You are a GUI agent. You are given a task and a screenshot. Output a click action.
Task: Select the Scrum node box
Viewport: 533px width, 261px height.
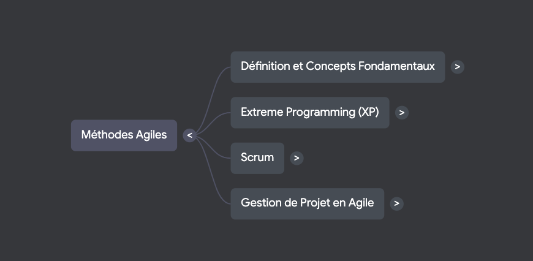[x=257, y=158]
